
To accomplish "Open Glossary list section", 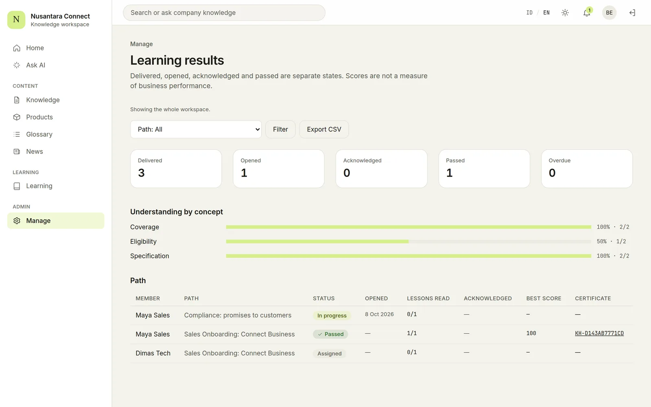I will (56, 134).
